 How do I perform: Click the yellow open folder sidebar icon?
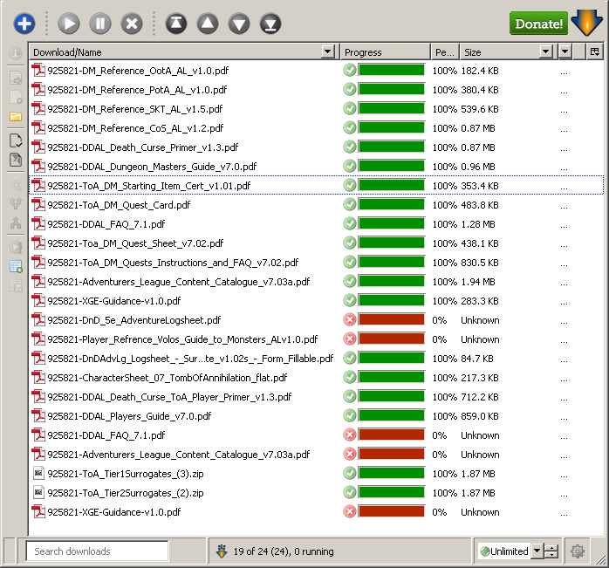pos(16,116)
